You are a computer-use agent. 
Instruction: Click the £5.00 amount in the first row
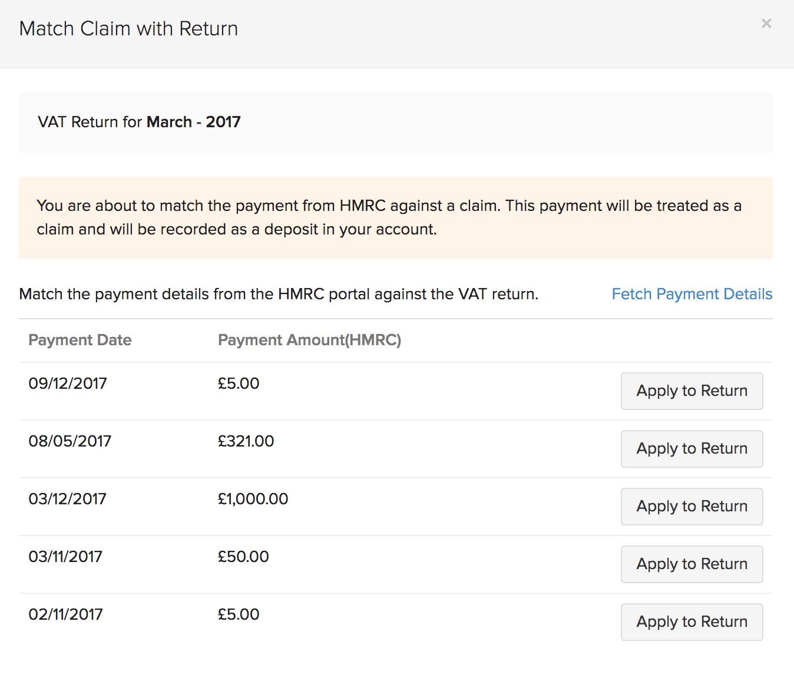(238, 383)
